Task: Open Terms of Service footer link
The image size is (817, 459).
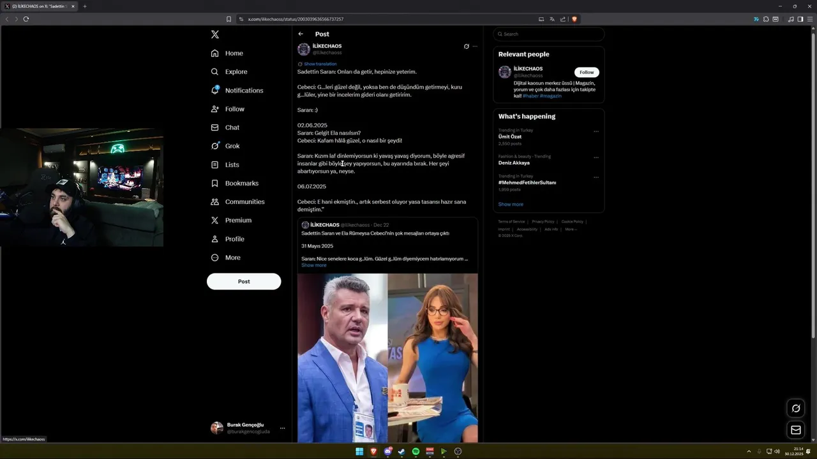Action: [x=511, y=221]
